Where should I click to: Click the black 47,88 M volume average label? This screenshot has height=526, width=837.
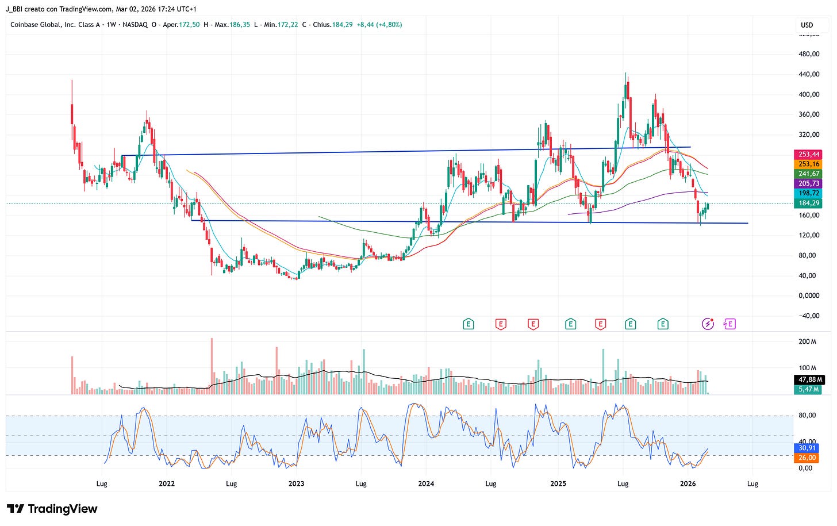click(x=809, y=379)
